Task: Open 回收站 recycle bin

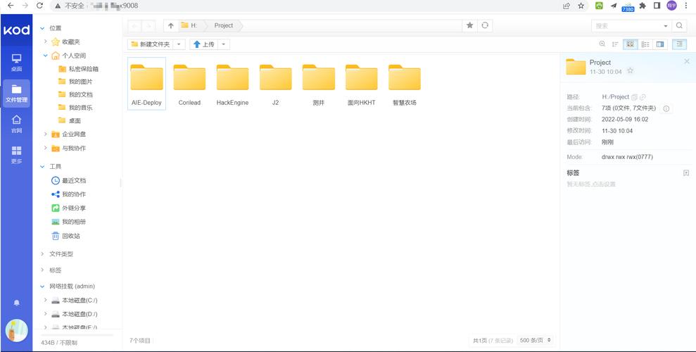Action: (x=66, y=236)
